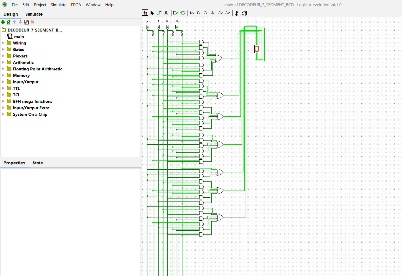Delete circuit with red X icon
This screenshot has width=402, height=276.
tap(32, 22)
